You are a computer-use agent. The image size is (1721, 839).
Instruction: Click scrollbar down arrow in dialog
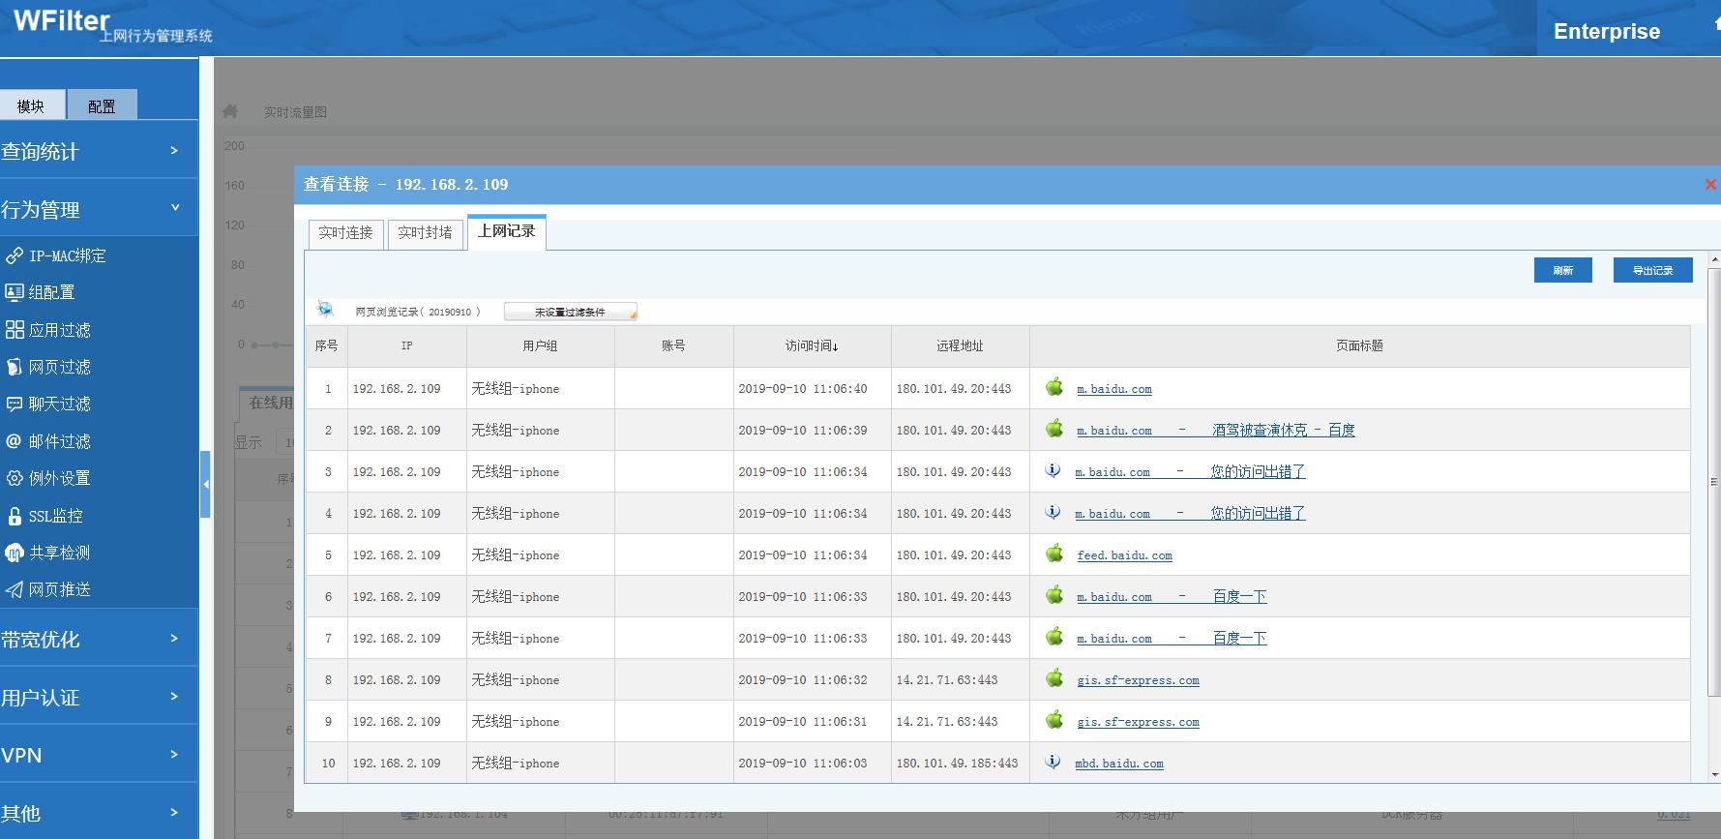point(1714,774)
